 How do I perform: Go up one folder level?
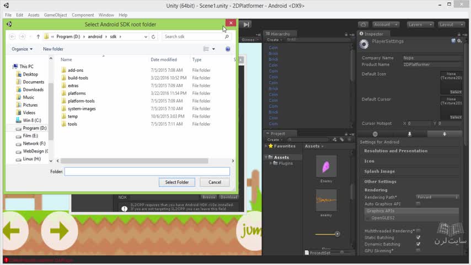38,36
